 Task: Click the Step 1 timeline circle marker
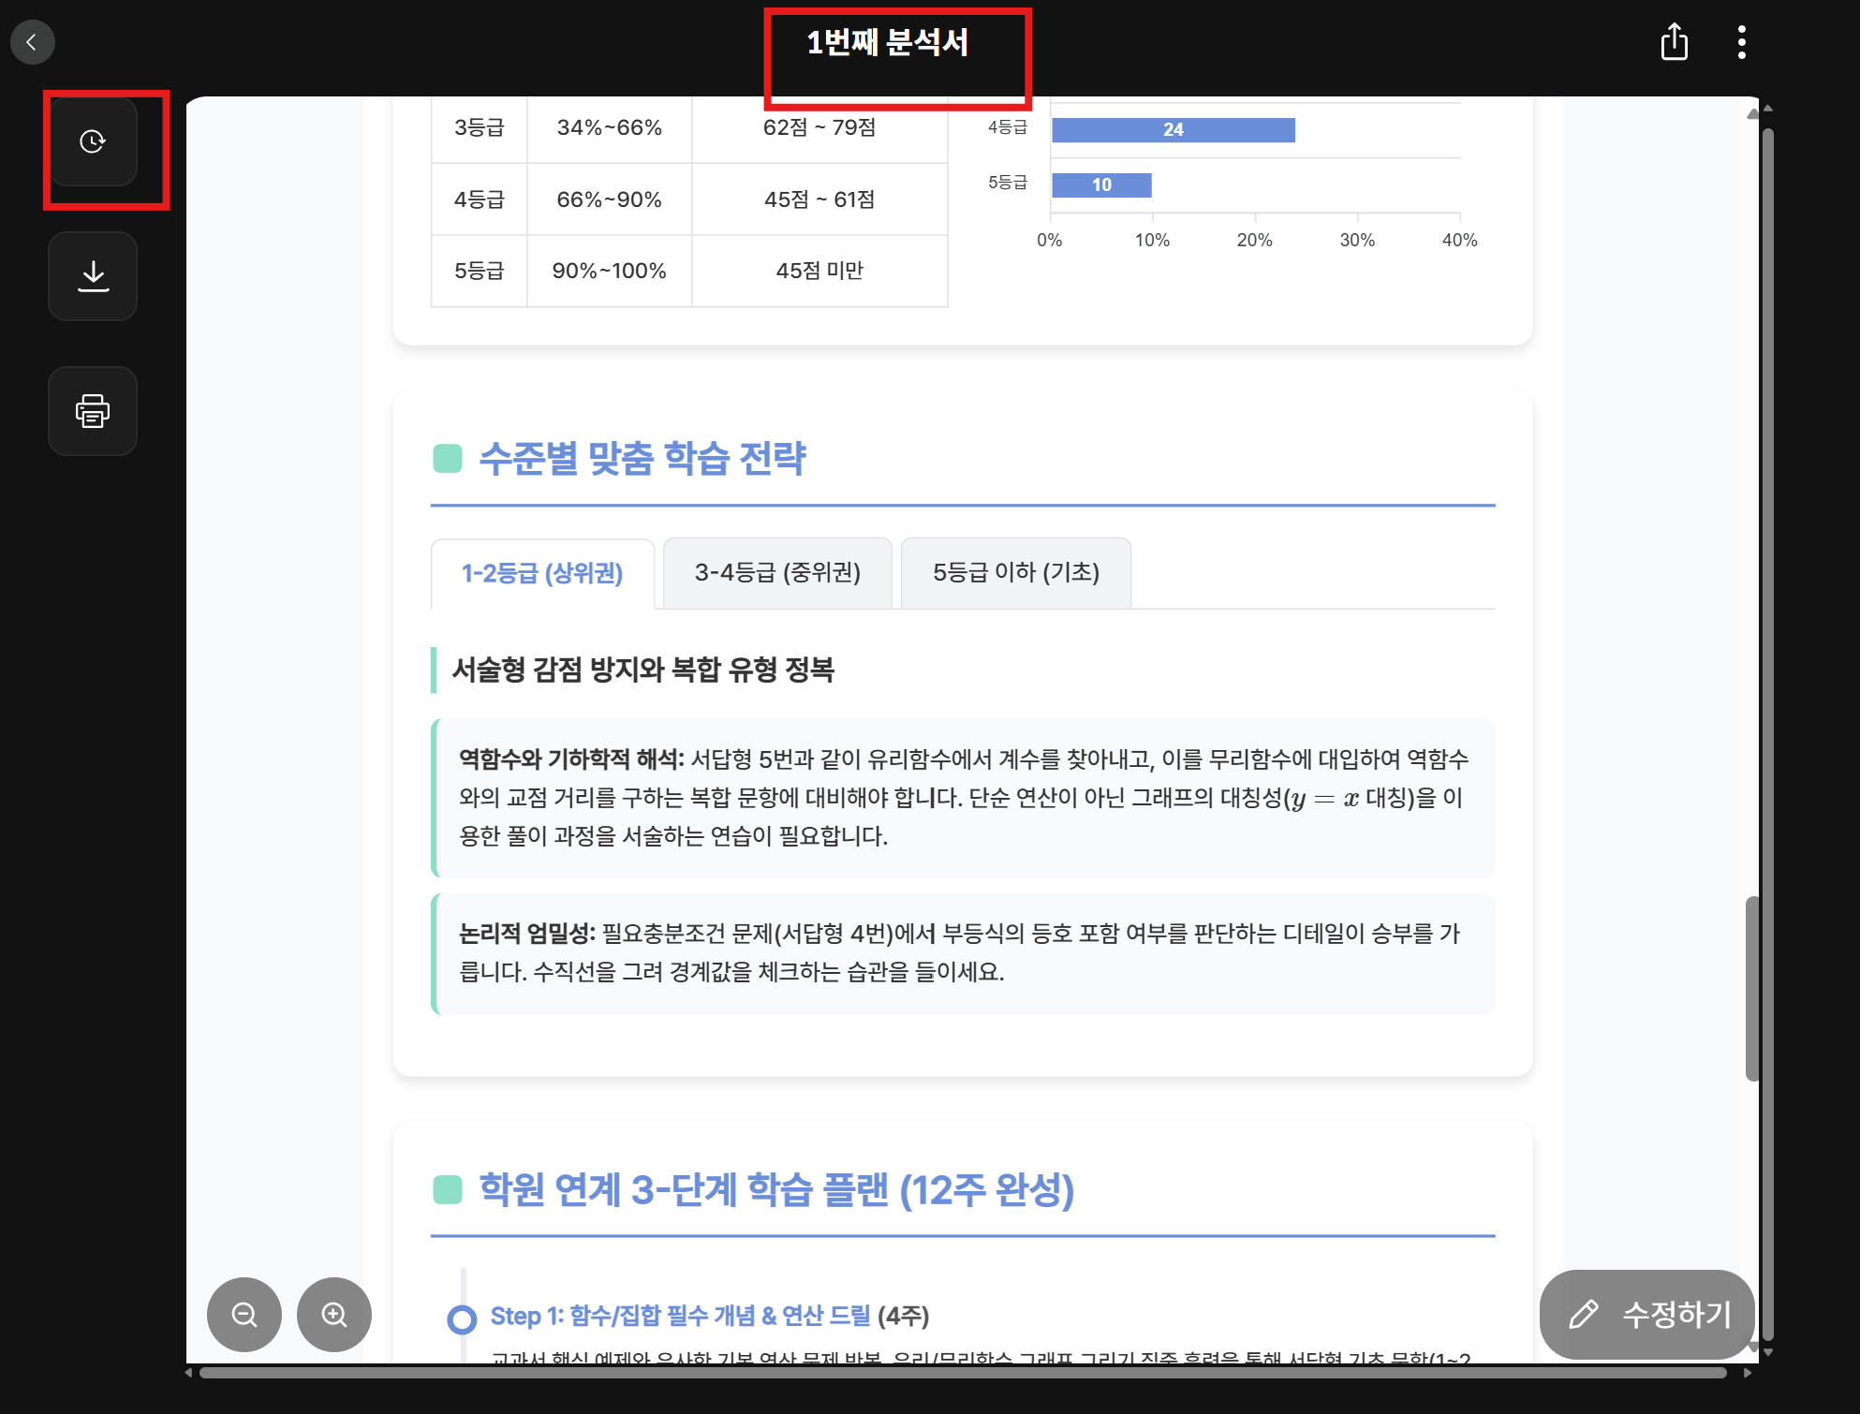[462, 1319]
